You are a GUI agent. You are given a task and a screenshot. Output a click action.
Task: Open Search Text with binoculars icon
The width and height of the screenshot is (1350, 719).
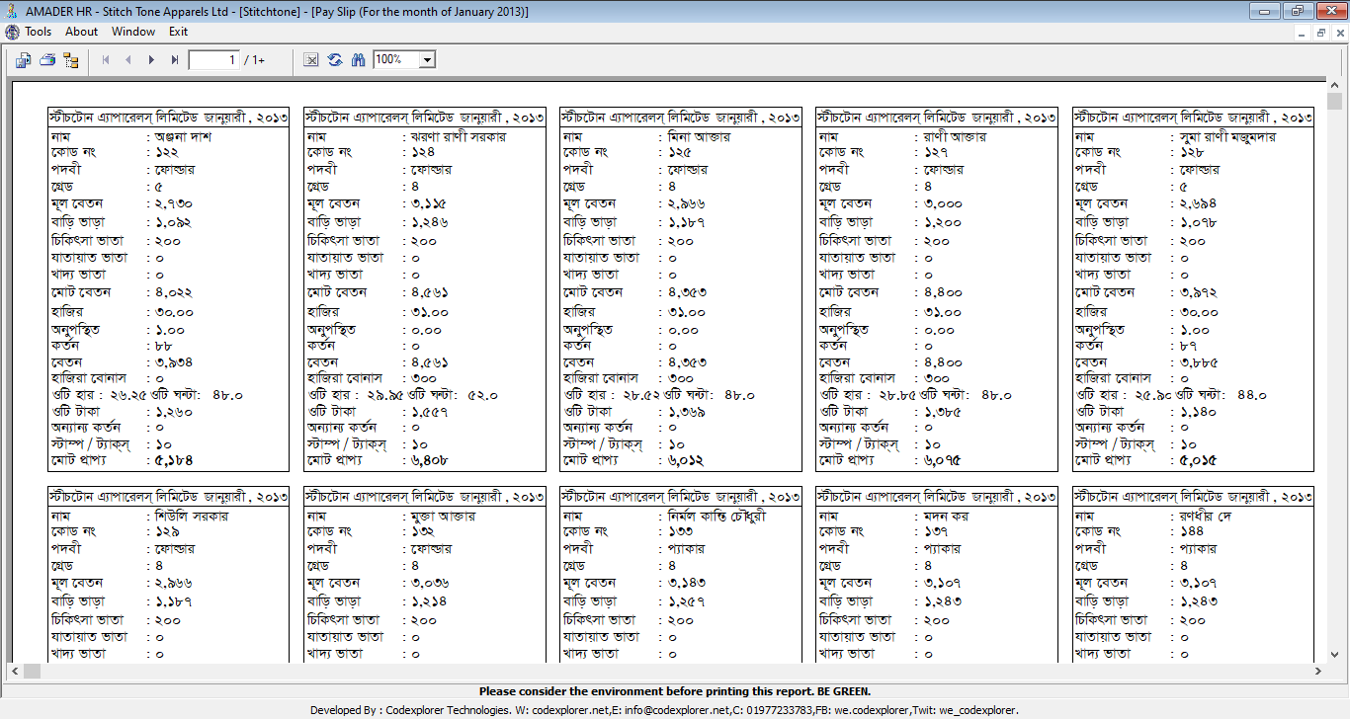tap(358, 60)
